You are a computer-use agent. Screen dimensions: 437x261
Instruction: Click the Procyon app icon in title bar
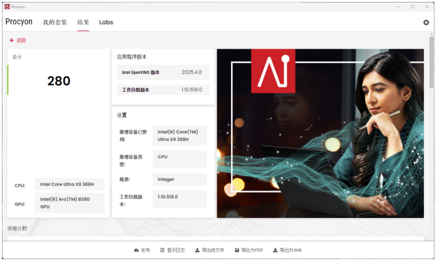(x=7, y=6)
